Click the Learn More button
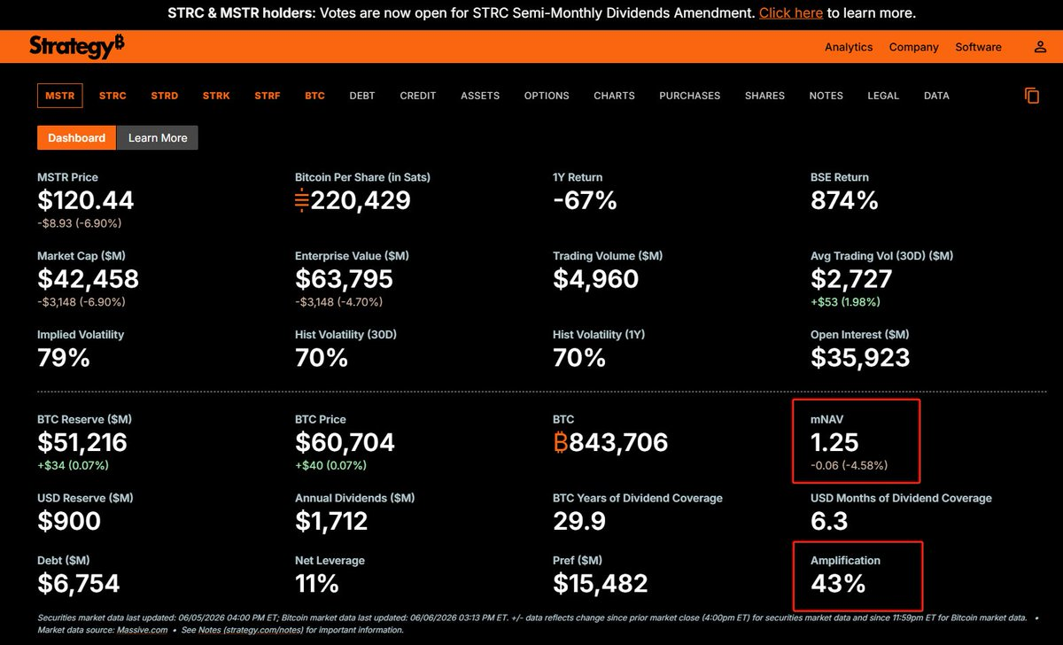The image size is (1063, 645). click(158, 137)
